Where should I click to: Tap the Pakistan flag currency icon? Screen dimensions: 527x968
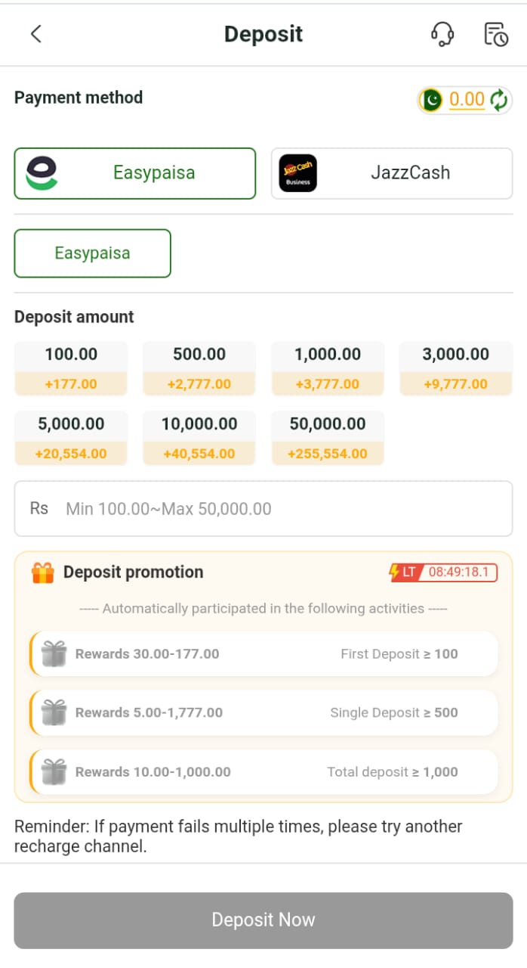pos(432,100)
